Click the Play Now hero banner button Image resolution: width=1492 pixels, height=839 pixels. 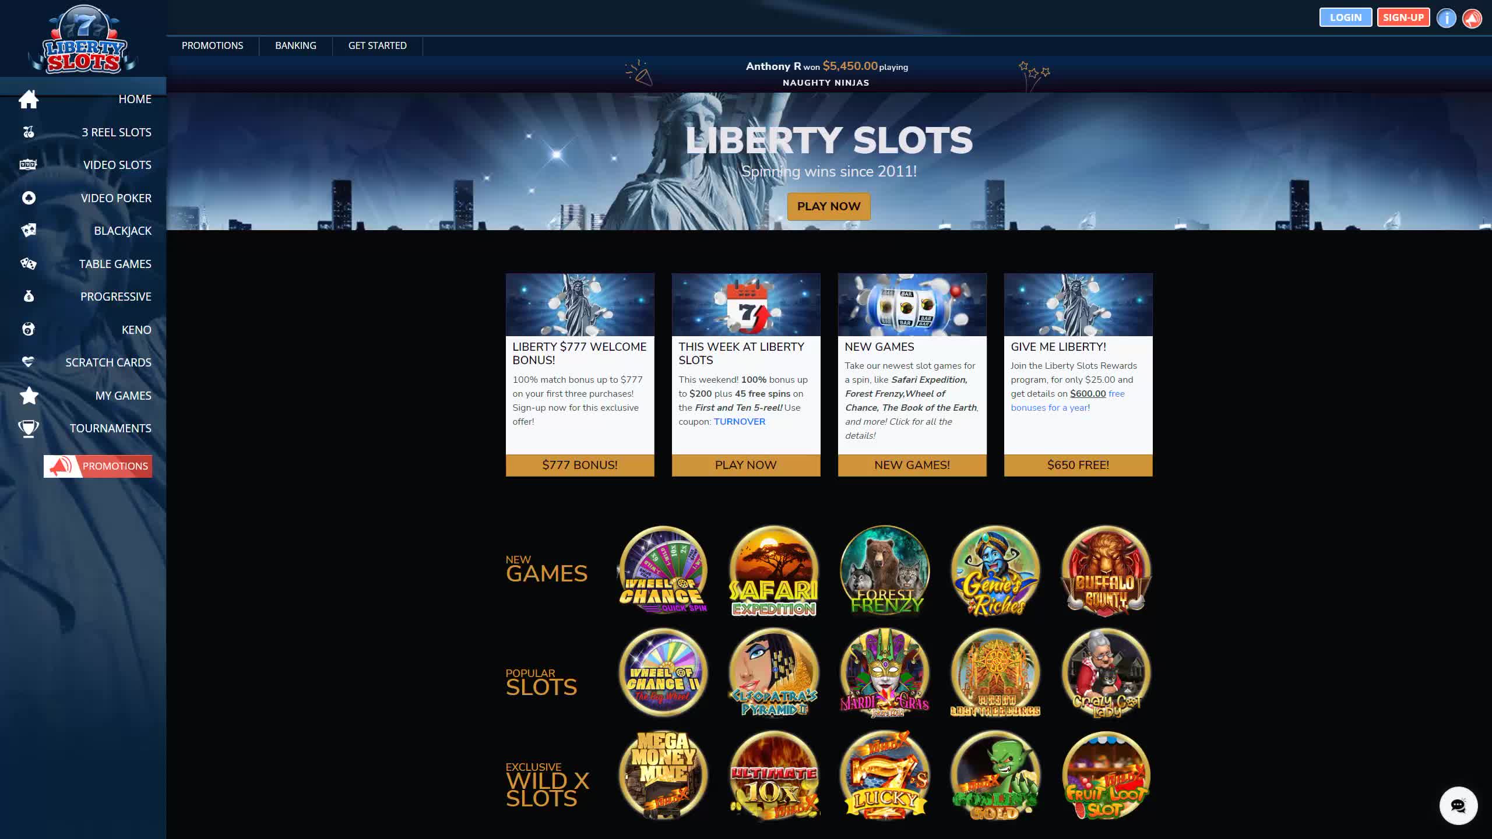pyautogui.click(x=828, y=206)
